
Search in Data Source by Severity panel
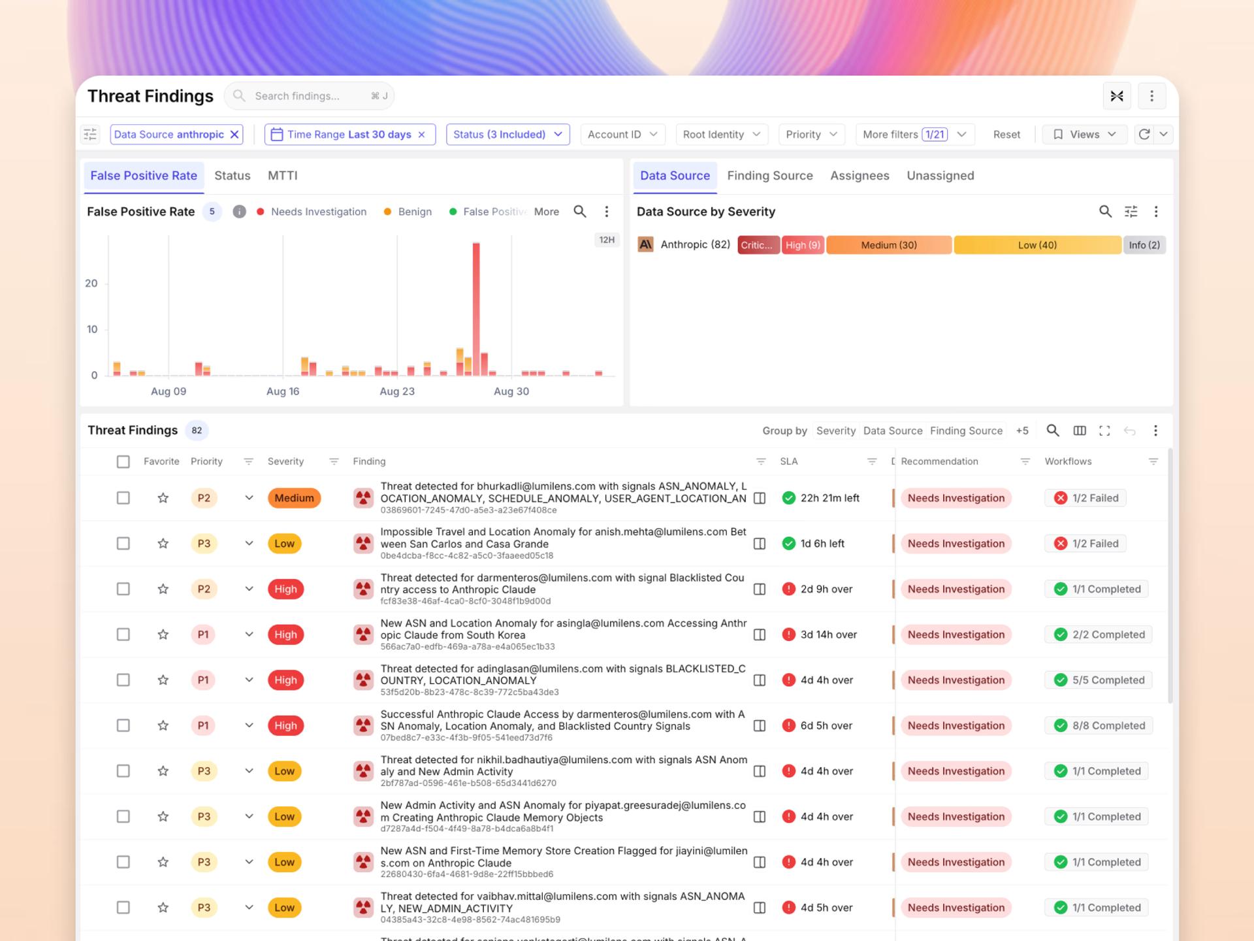click(1105, 212)
